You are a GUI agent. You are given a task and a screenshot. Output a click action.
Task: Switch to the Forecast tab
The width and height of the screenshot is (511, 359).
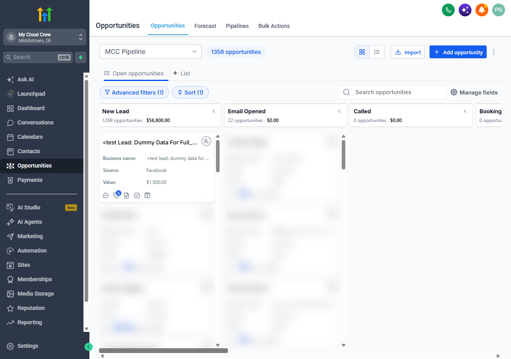(x=205, y=26)
